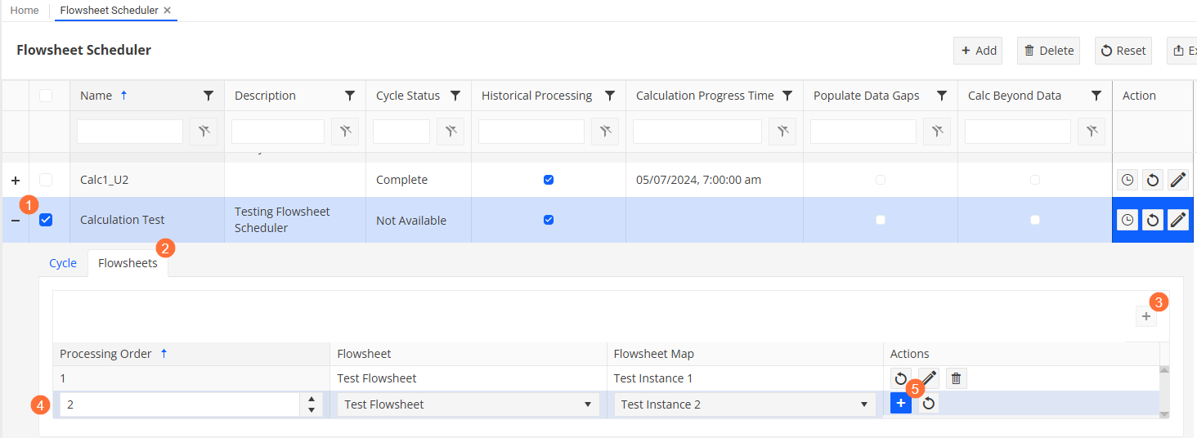The height and width of the screenshot is (438, 1197).
Task: Click the clock icon in Calc1_U2 row
Action: coord(1128,180)
